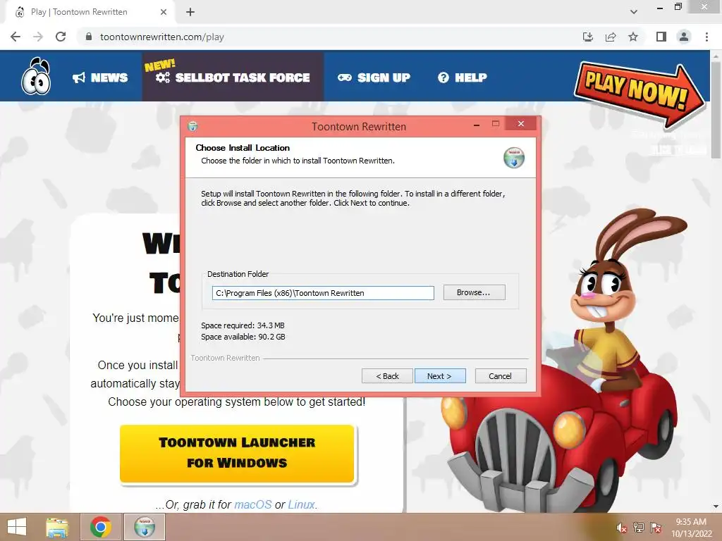Open the Windows Start button
This screenshot has height=541, width=722.
pyautogui.click(x=17, y=527)
